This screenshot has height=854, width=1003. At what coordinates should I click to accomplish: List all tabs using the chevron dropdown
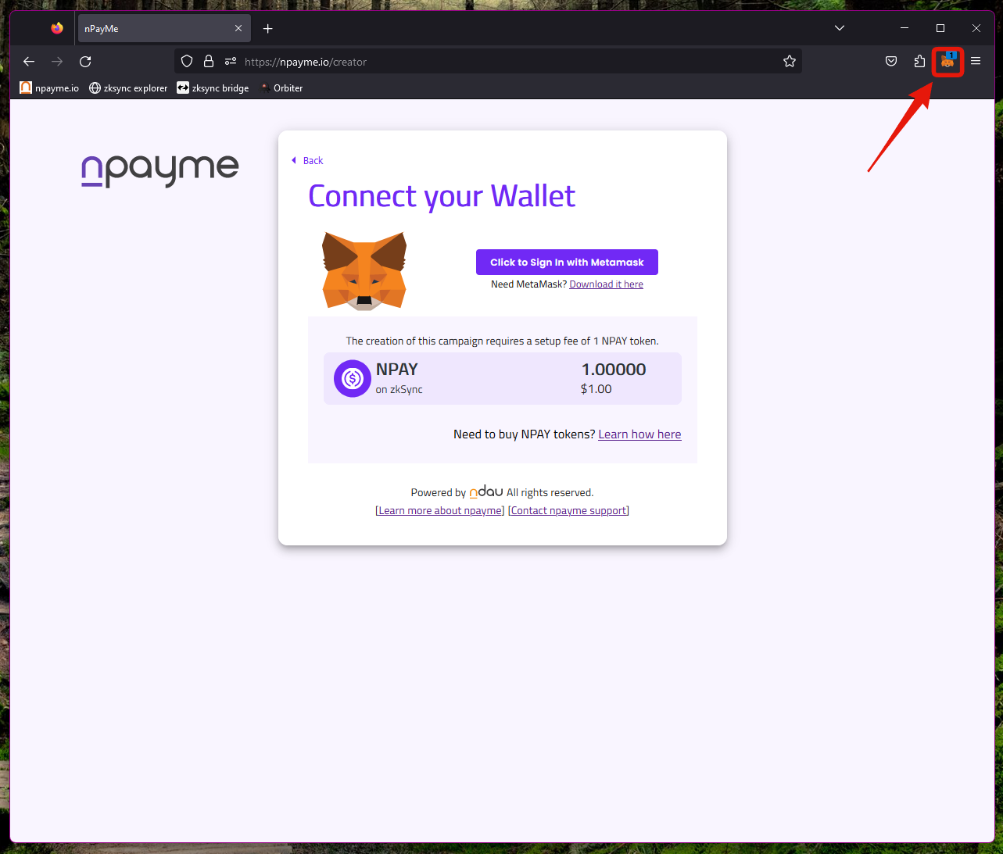tap(840, 28)
